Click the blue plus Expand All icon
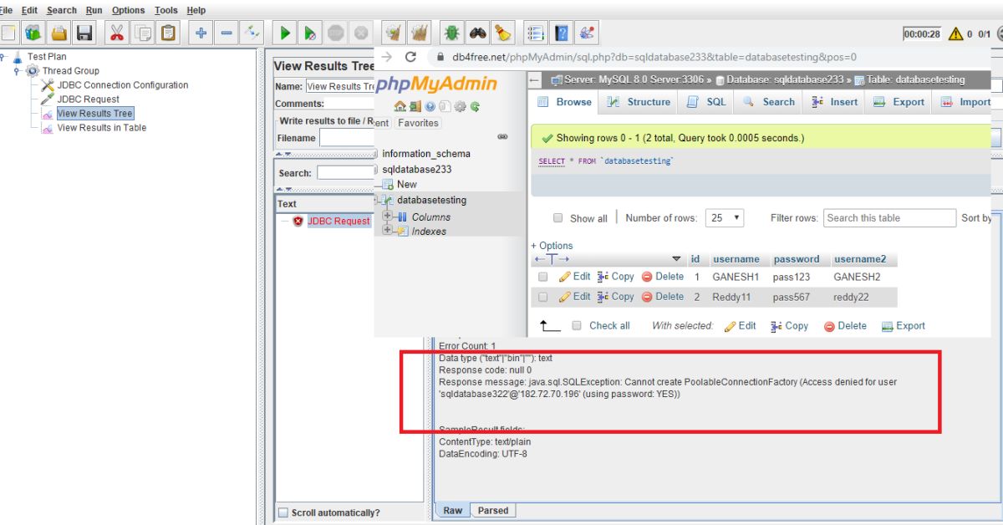1003x525 pixels. (201, 33)
